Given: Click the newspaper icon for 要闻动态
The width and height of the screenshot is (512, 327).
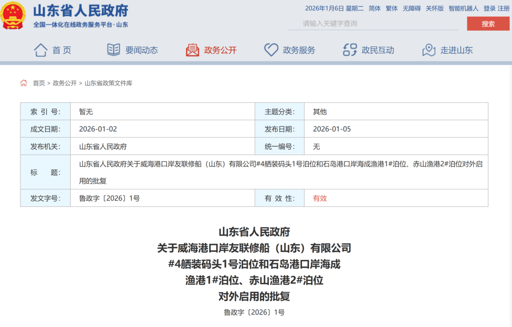Looking at the screenshot, I should 114,50.
